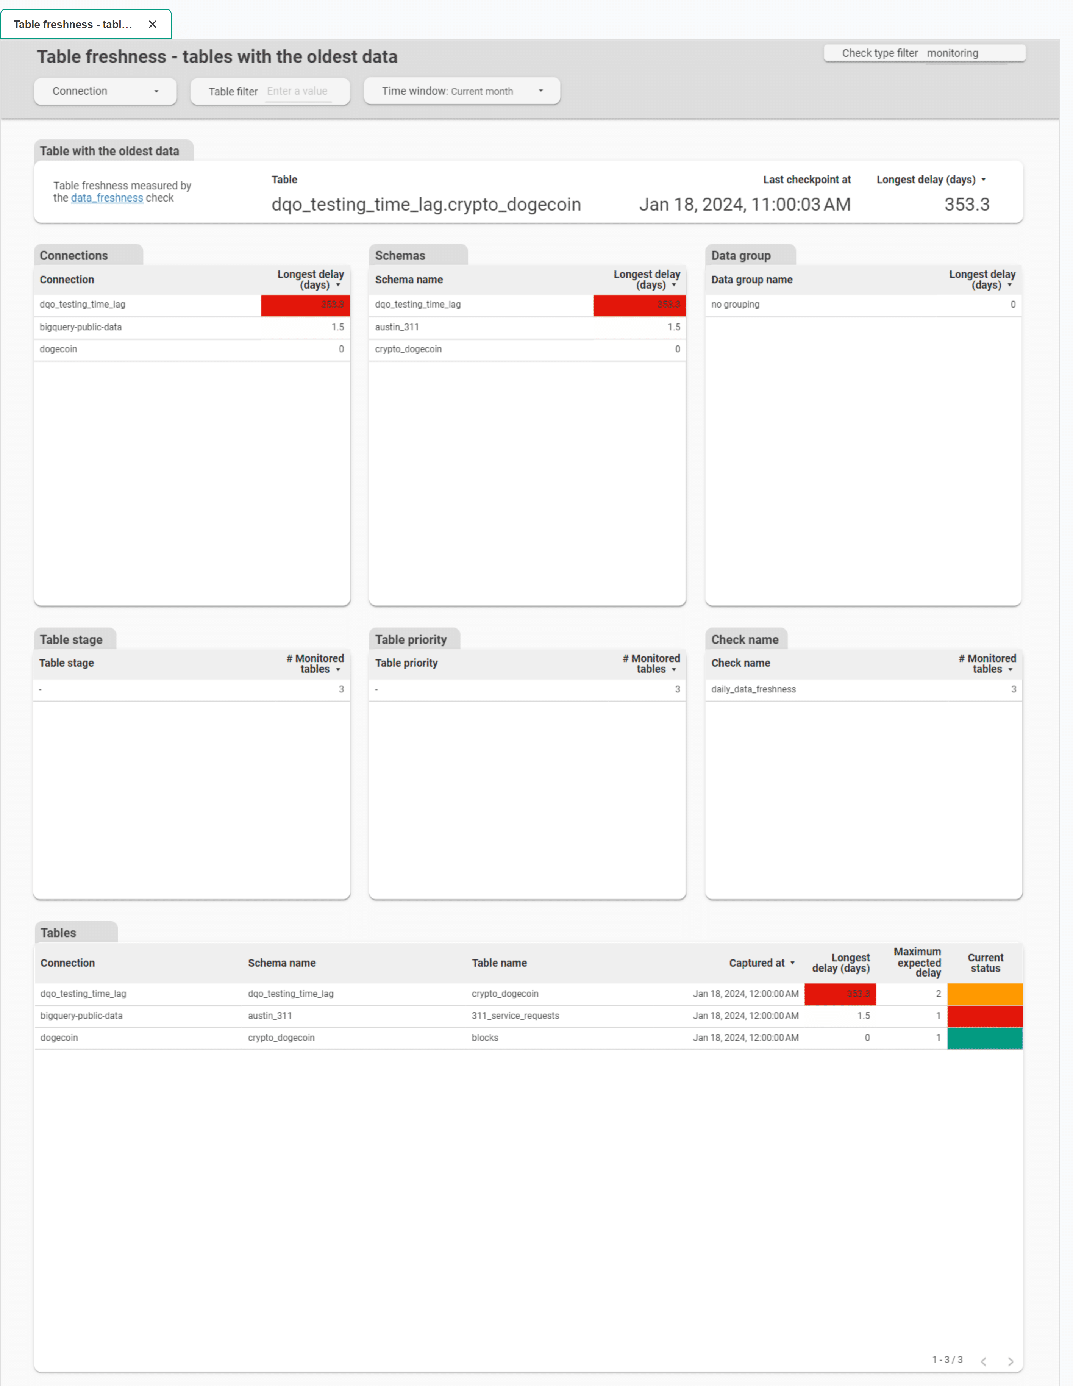Viewport: 1073px width, 1386px height.
Task: Click sort arrow beside top Longest delay (days)
Action: (984, 180)
